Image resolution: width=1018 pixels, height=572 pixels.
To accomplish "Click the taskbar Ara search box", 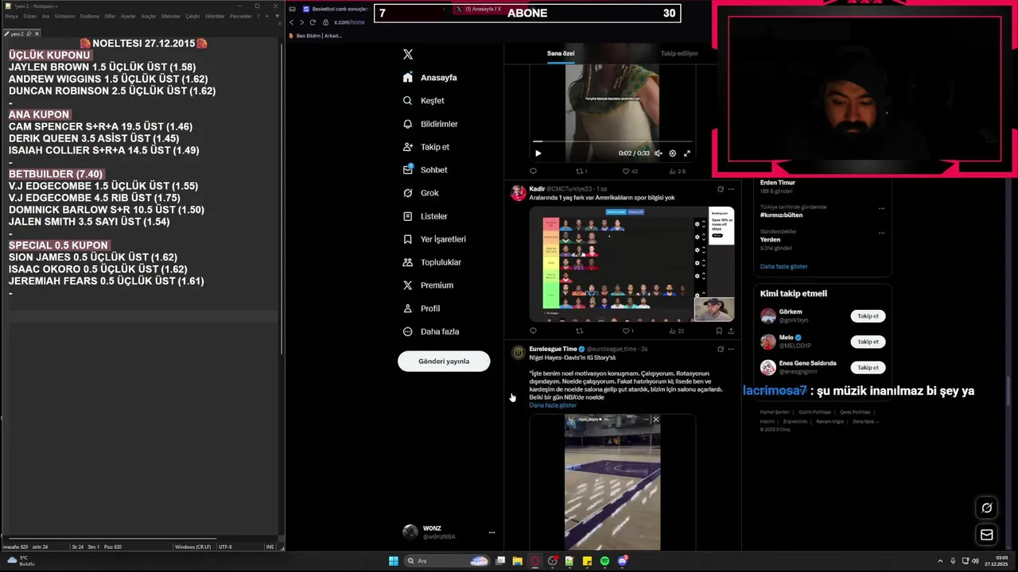I will pos(445,561).
